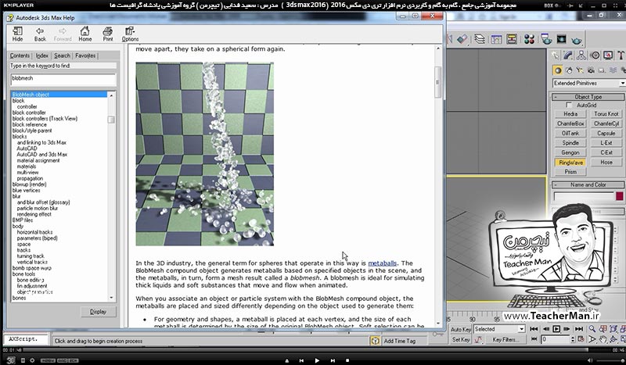Hide the help navigation pane with Hide icon
Image resolution: width=626 pixels, height=365 pixels.
tap(17, 34)
